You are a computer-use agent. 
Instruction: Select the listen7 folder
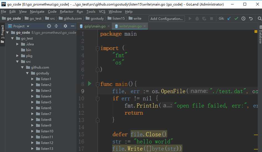point(46,114)
